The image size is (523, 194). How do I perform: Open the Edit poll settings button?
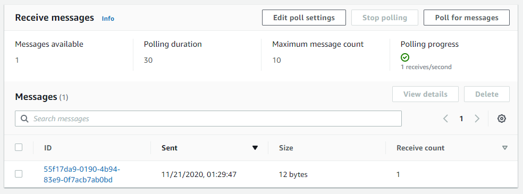(x=304, y=18)
